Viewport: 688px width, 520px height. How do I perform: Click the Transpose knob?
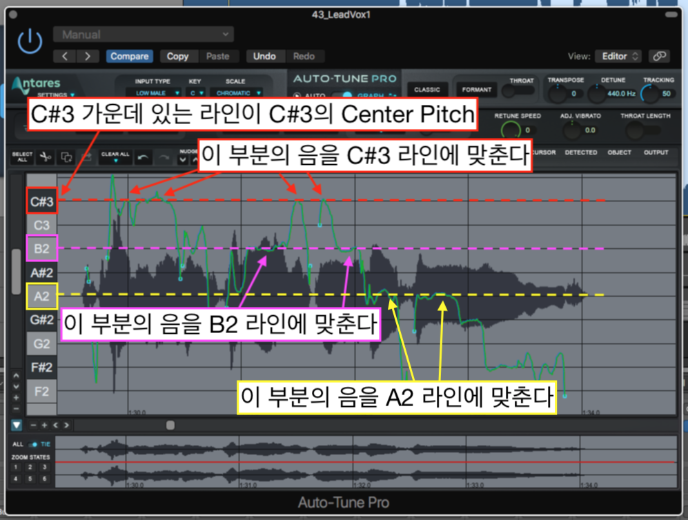click(558, 93)
